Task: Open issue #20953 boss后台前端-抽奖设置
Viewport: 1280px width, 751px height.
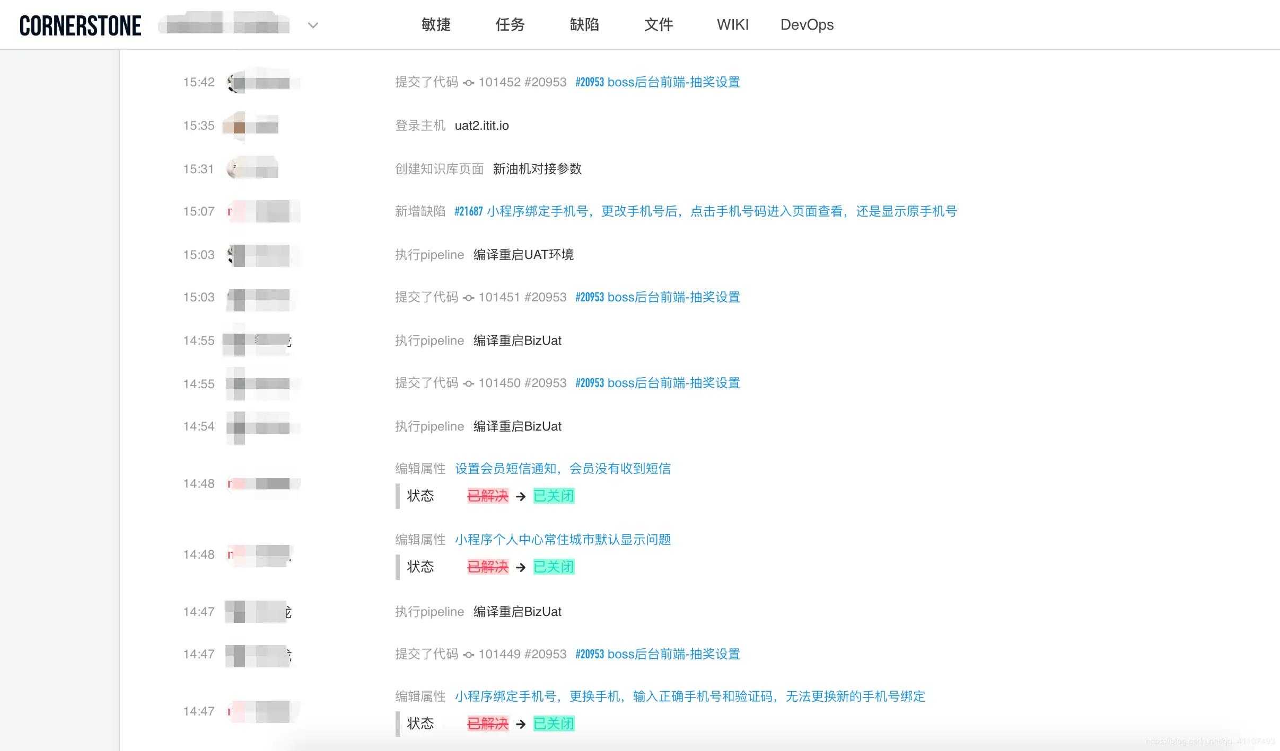Action: click(657, 82)
